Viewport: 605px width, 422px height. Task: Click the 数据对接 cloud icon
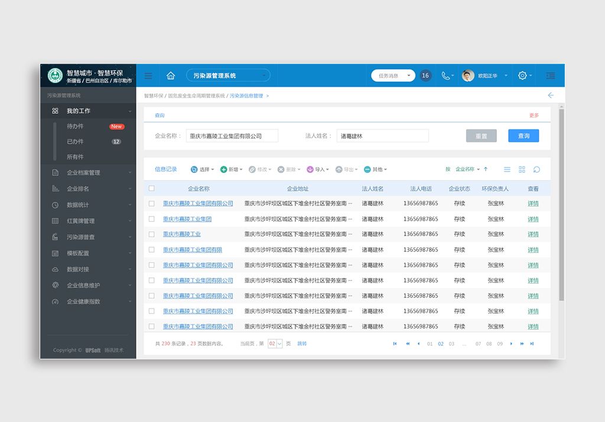coord(55,269)
